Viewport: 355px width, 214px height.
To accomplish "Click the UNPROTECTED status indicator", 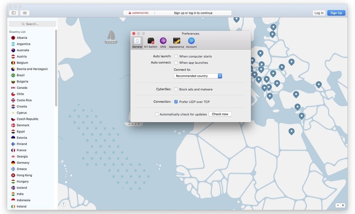I will [x=138, y=13].
